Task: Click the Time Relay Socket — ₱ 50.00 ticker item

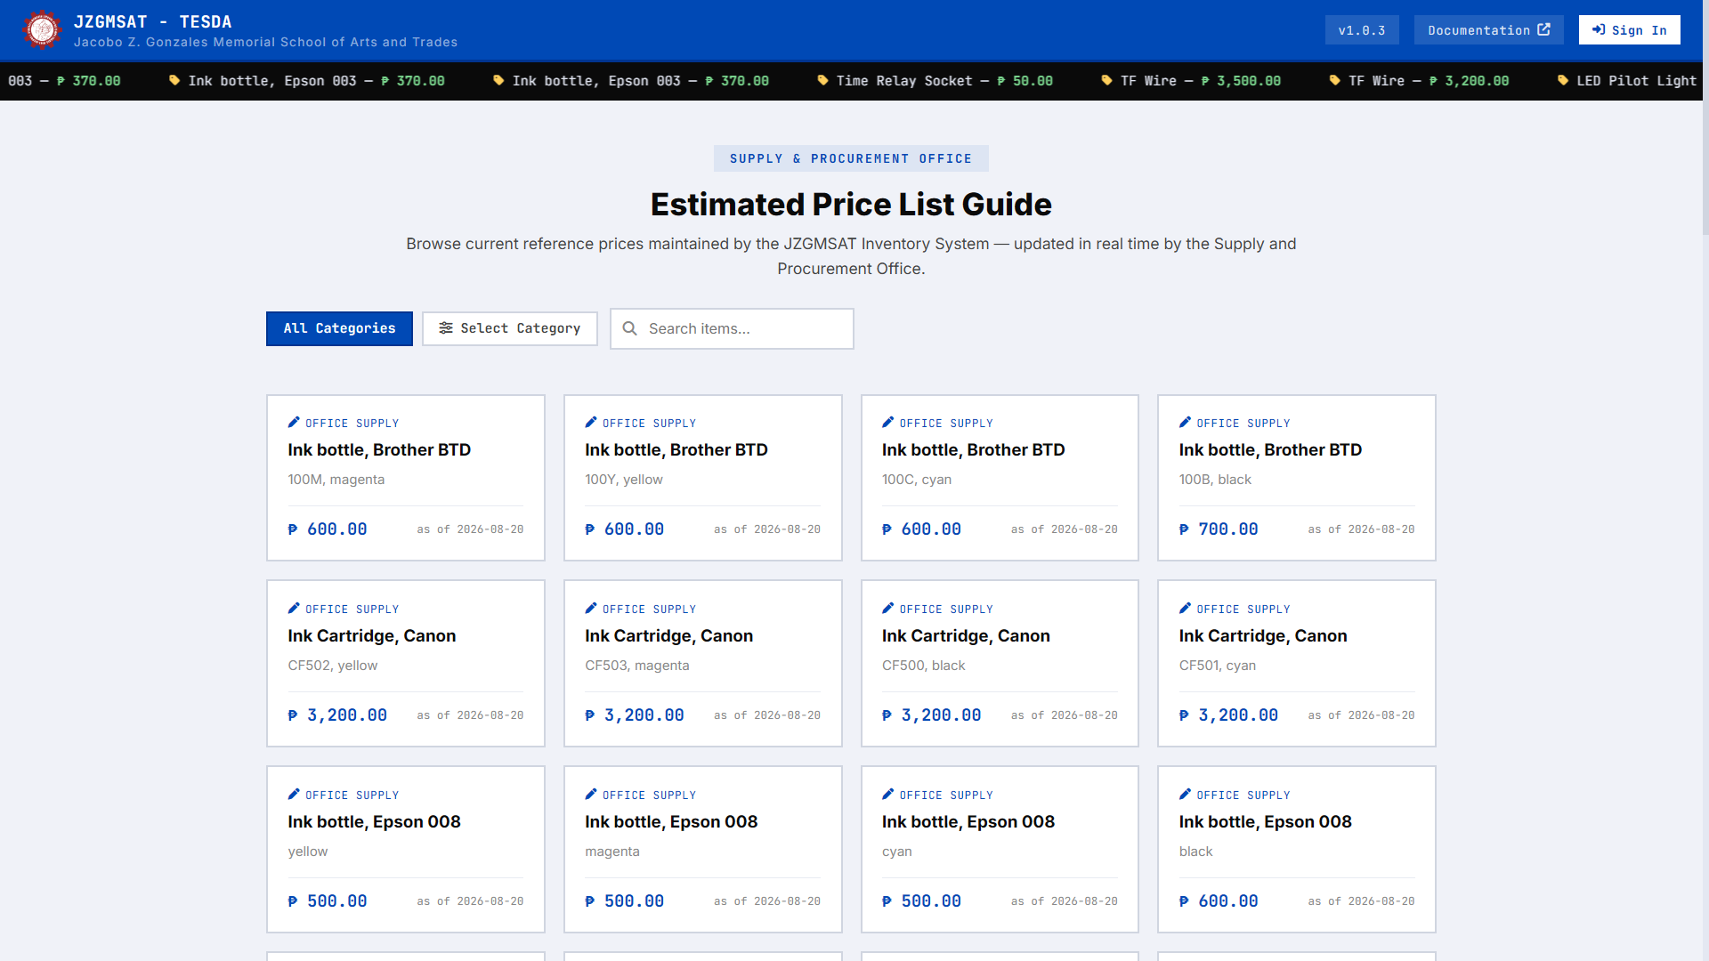Action: point(935,81)
